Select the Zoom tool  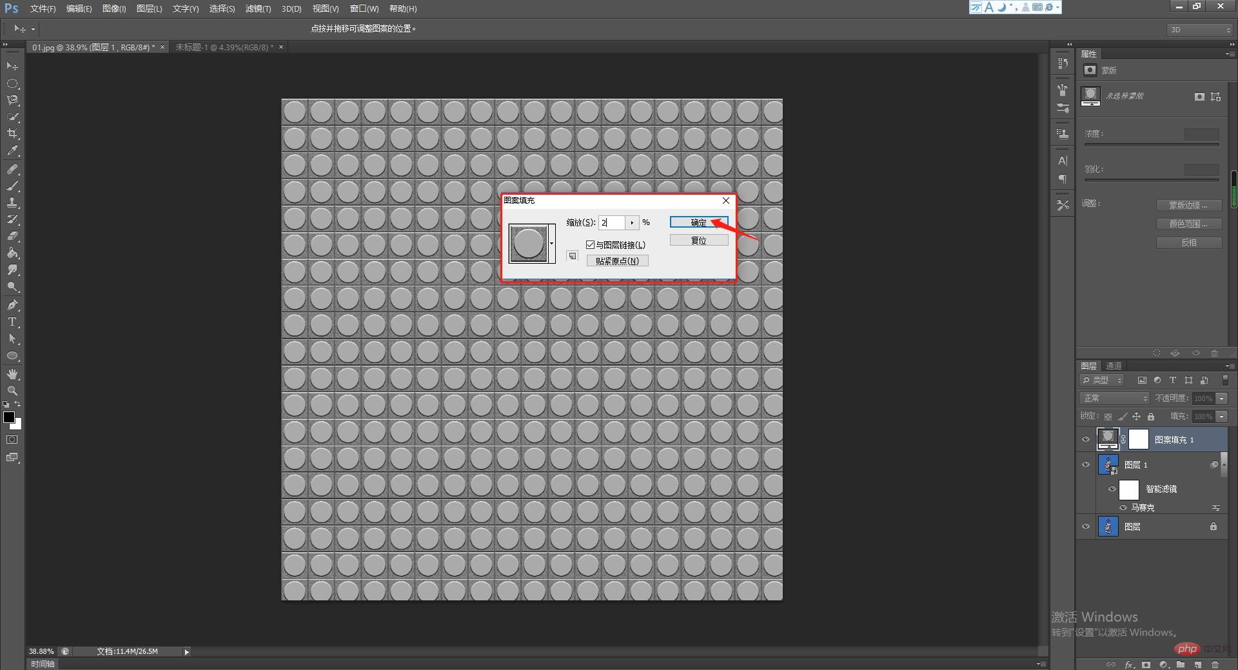(x=12, y=391)
